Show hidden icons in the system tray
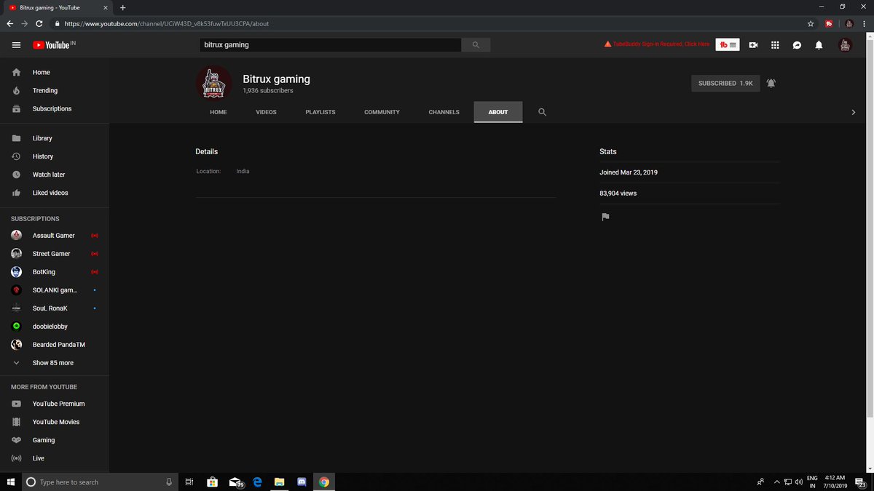 777,482
